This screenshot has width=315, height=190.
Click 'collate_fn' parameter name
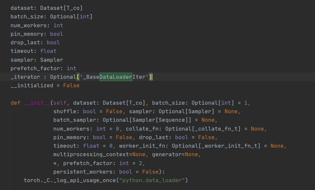click(142, 129)
